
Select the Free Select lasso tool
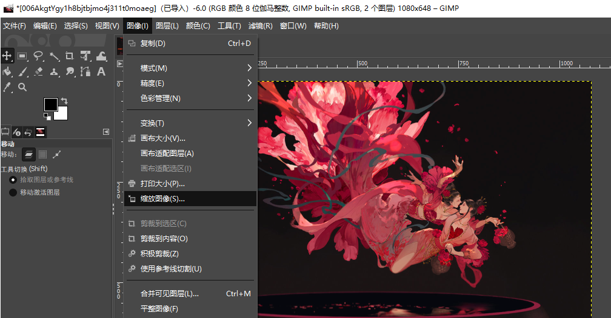tap(38, 56)
